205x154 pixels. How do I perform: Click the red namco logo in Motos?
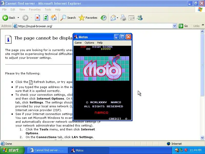pos(101,112)
